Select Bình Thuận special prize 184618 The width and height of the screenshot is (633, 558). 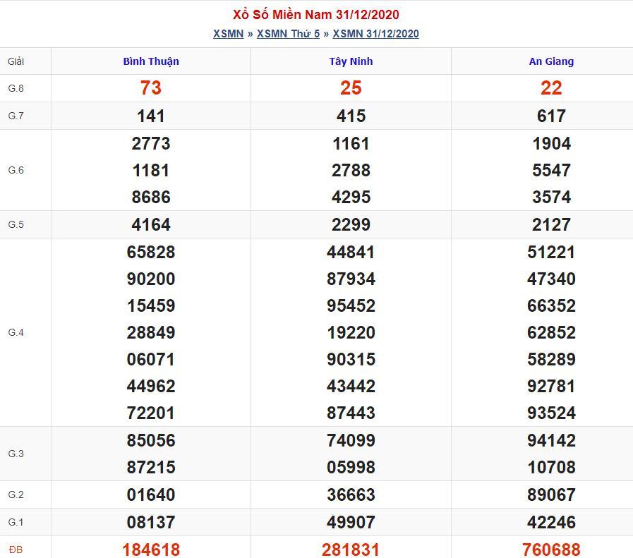pyautogui.click(x=150, y=550)
